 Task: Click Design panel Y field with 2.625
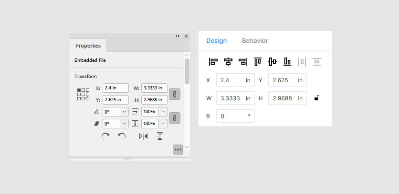[x=287, y=80]
